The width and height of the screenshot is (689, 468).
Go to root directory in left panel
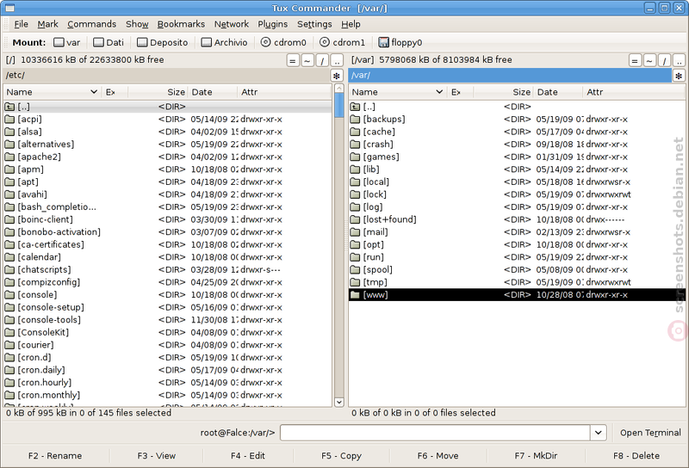tap(322, 60)
